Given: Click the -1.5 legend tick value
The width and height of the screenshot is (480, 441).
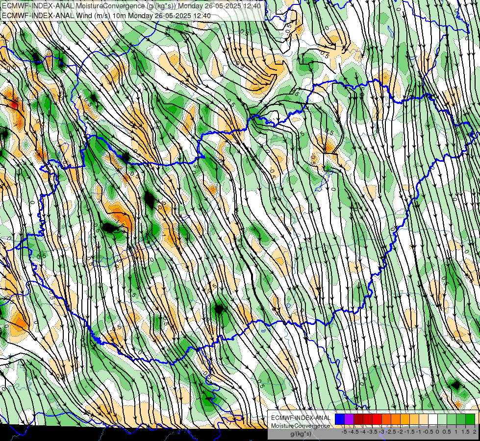Looking at the screenshot, I should pos(409,432).
